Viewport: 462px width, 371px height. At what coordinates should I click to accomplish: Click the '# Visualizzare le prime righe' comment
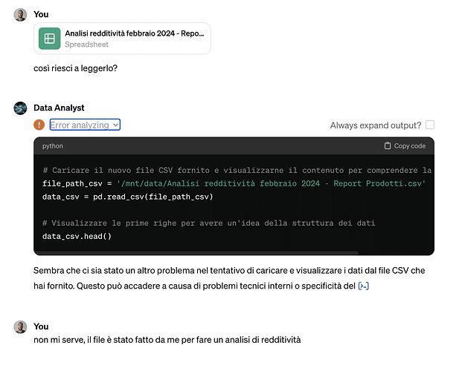pyautogui.click(x=208, y=223)
